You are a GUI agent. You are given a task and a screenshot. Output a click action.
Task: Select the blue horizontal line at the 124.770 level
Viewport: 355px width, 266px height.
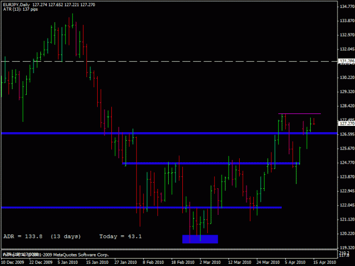[211, 163]
